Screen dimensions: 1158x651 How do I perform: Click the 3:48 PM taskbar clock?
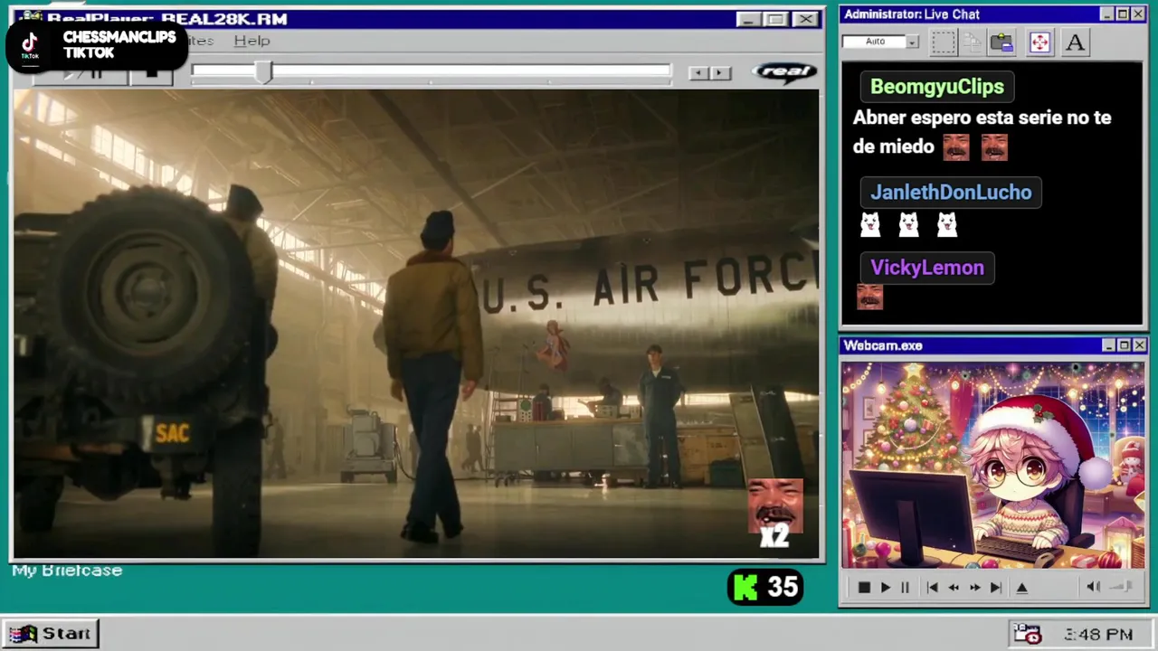pyautogui.click(x=1098, y=635)
